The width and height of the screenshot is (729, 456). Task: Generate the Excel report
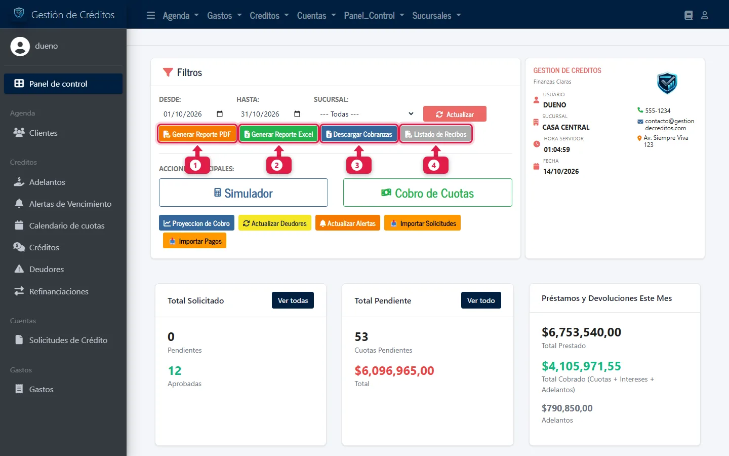tap(279, 134)
